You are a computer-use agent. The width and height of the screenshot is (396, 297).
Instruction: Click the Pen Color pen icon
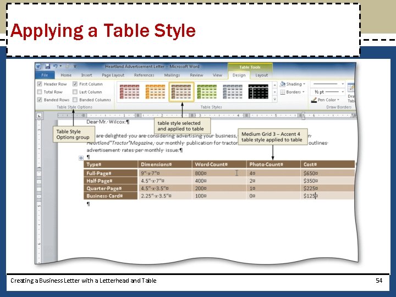tap(314, 100)
